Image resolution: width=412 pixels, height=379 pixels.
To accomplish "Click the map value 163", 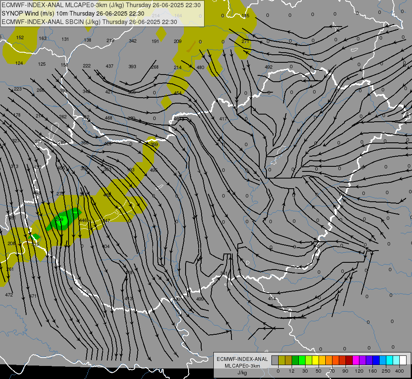I will coord(43,38).
